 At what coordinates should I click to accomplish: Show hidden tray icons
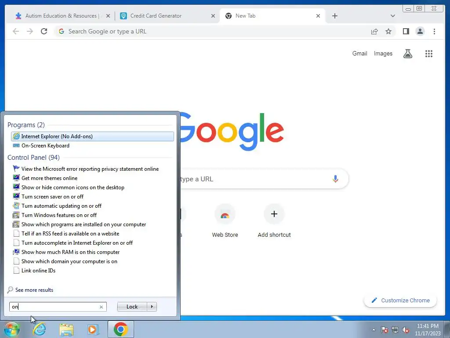coord(374,330)
